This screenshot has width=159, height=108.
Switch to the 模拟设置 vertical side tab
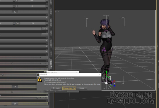coord(51,43)
